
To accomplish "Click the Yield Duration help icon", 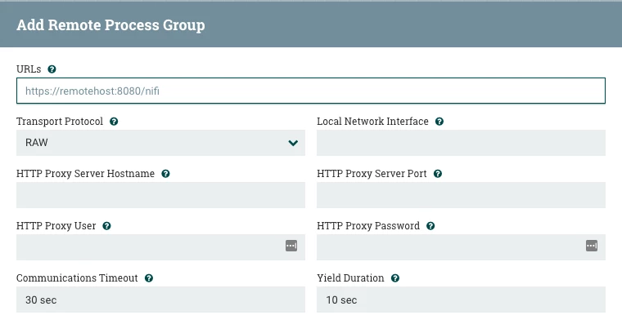I will (395, 278).
